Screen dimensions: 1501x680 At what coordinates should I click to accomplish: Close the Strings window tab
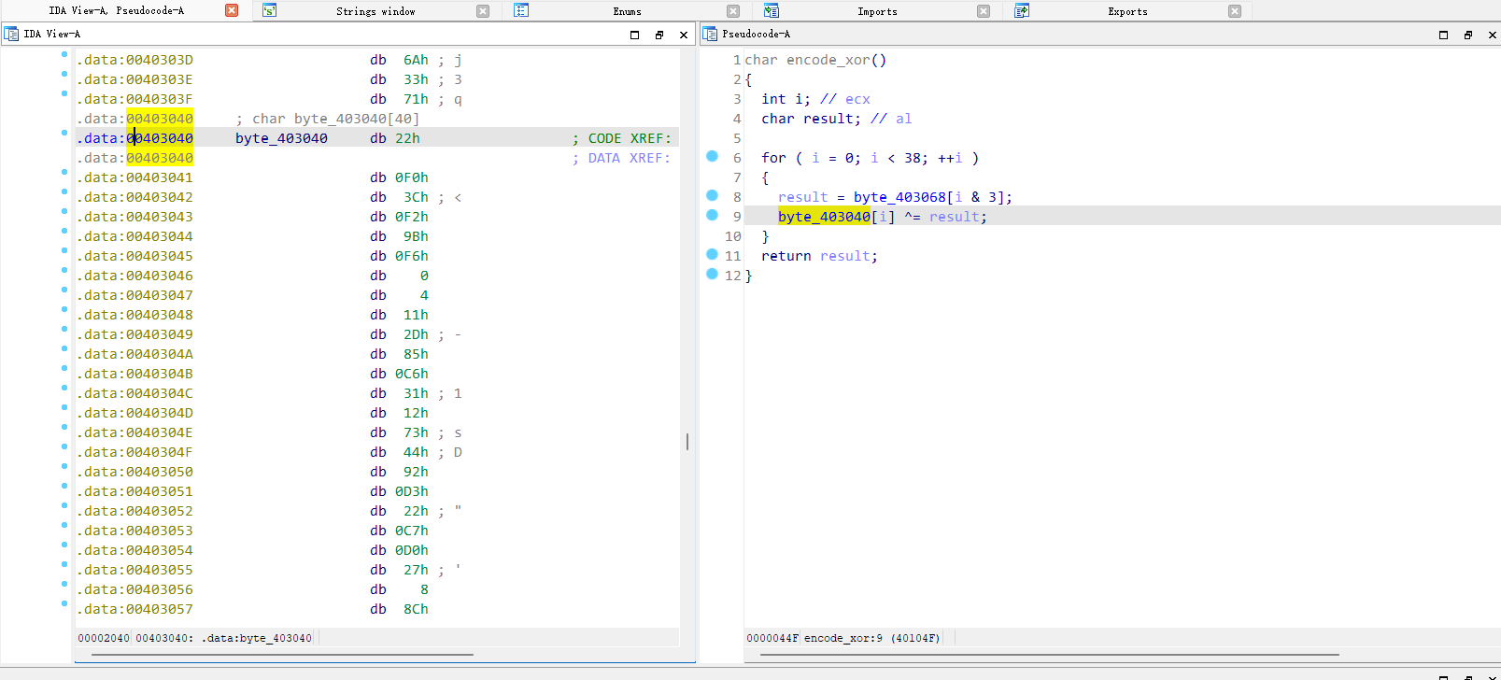[483, 11]
